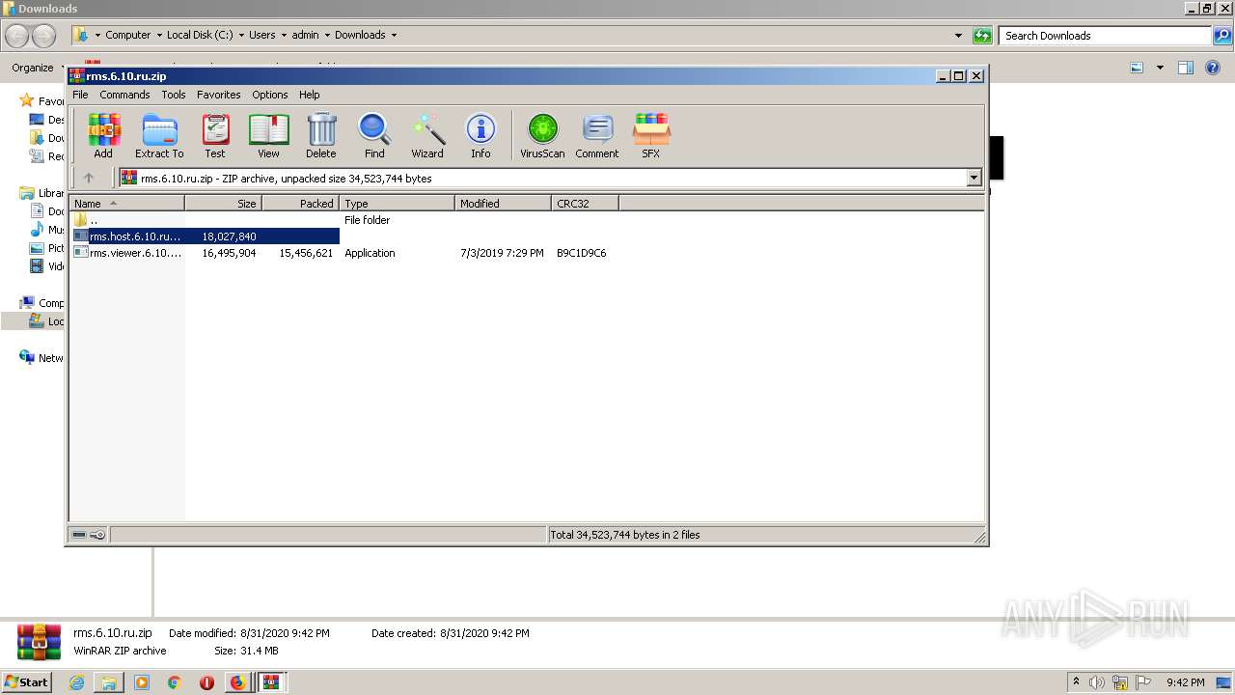This screenshot has height=695, width=1235.
Task: Click the key password icon in status bar
Action: (x=97, y=535)
